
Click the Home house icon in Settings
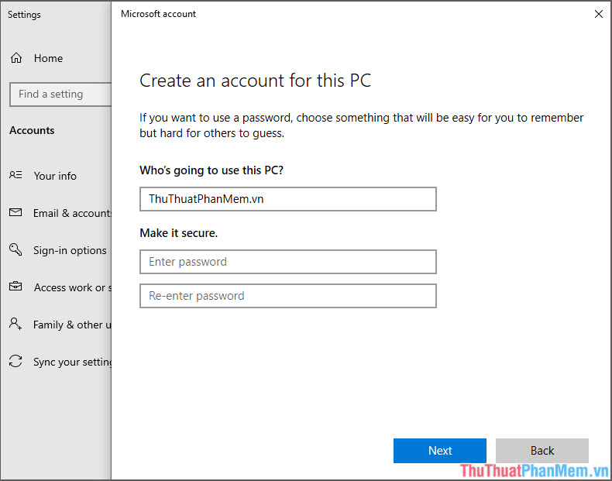pos(16,58)
